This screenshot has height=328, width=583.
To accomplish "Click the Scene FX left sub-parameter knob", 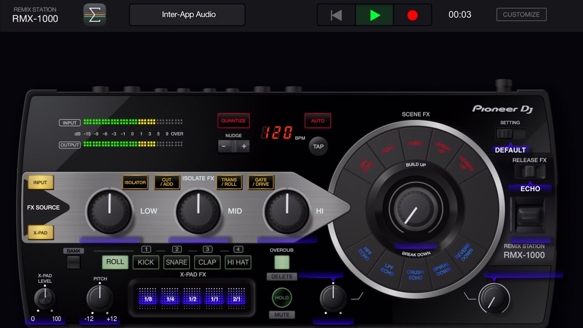I will point(333,298).
